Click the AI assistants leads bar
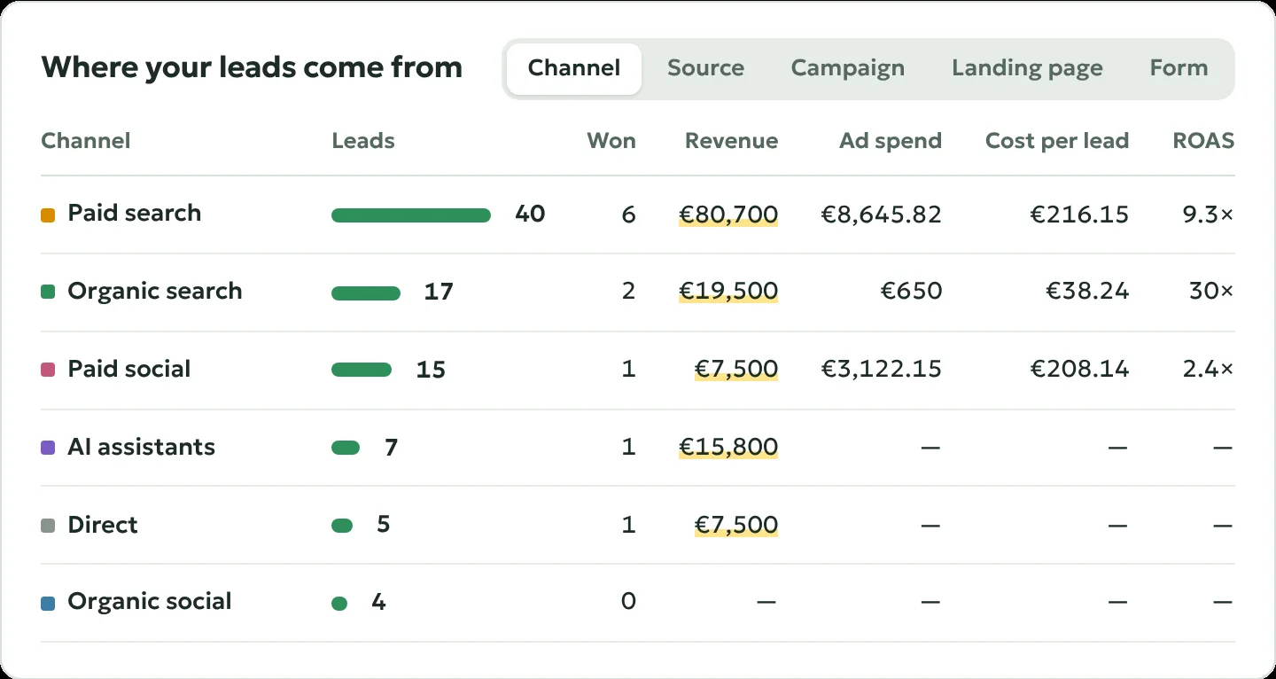The width and height of the screenshot is (1276, 679). click(346, 448)
